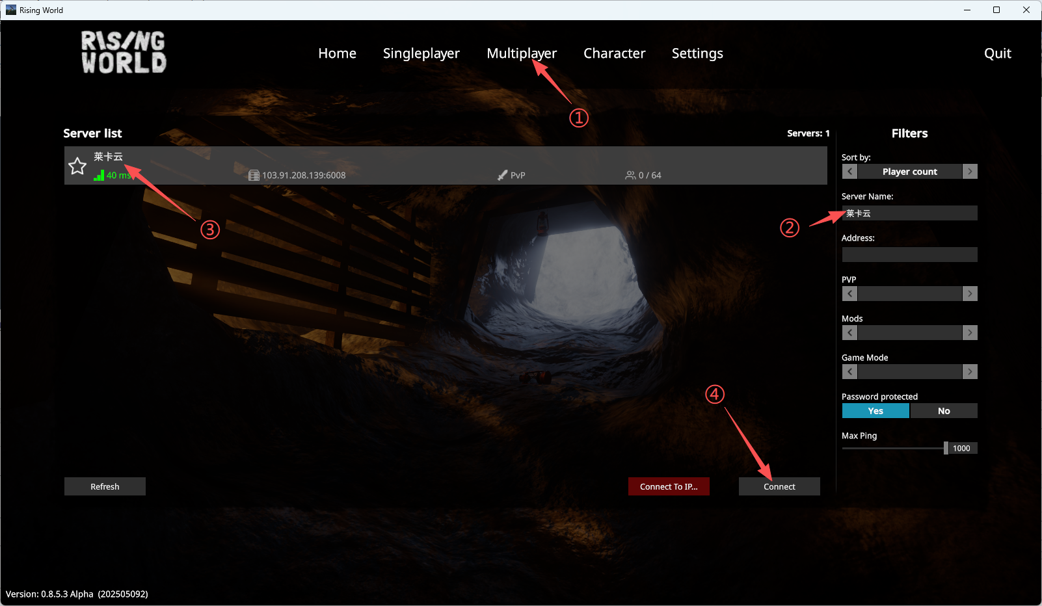Cycle Mods filter left
The image size is (1042, 606).
849,333
